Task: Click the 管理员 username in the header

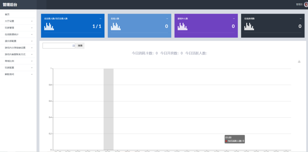Action: click(299, 4)
